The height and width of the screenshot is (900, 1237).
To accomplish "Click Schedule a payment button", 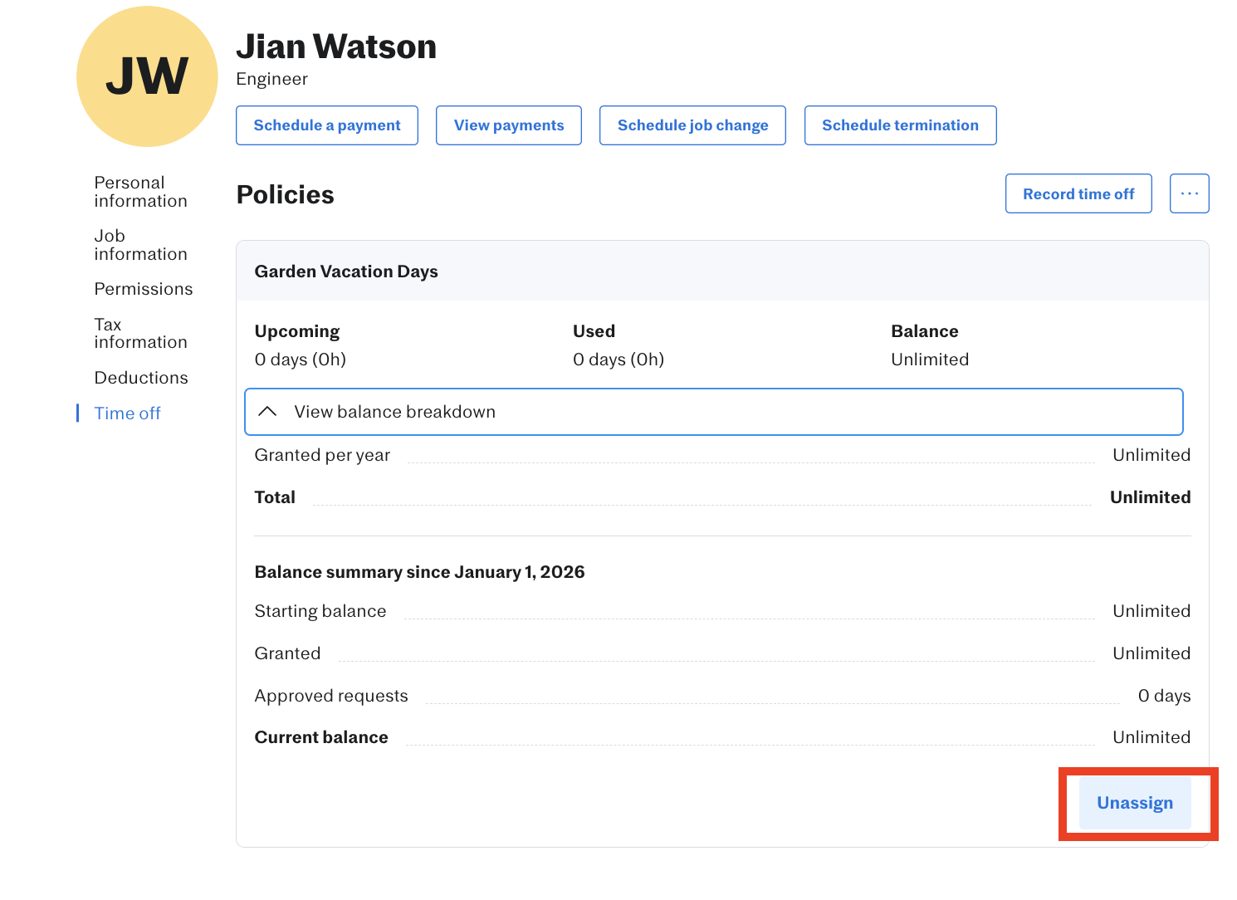I will (x=326, y=125).
